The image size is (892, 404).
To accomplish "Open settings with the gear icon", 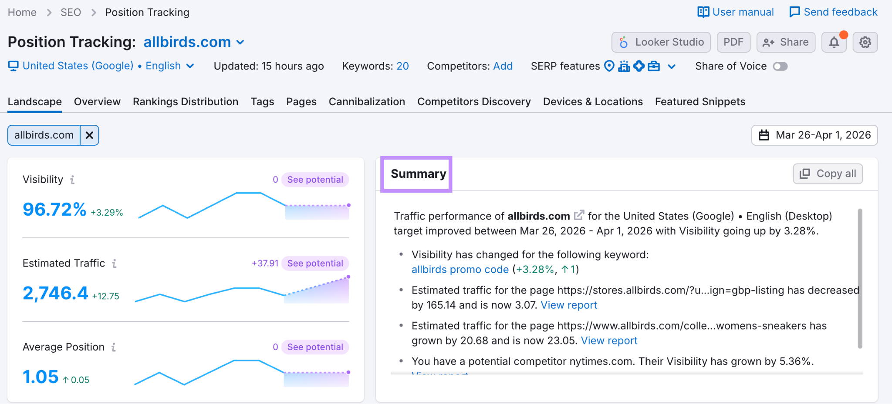I will [865, 42].
